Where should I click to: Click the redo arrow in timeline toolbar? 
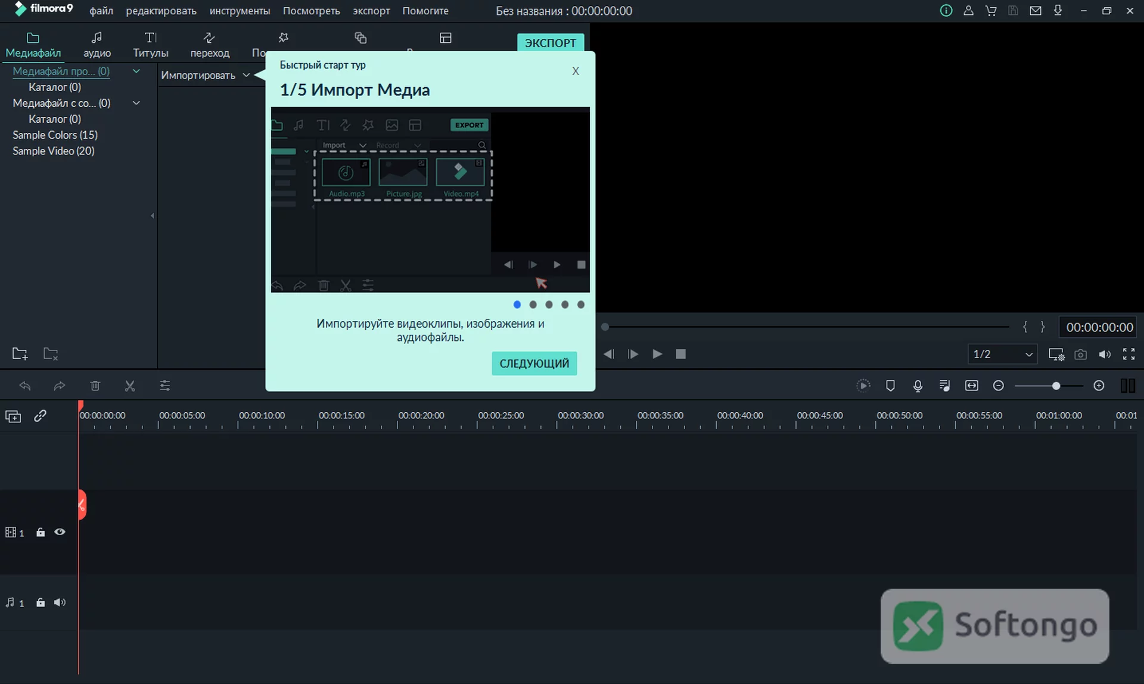60,386
